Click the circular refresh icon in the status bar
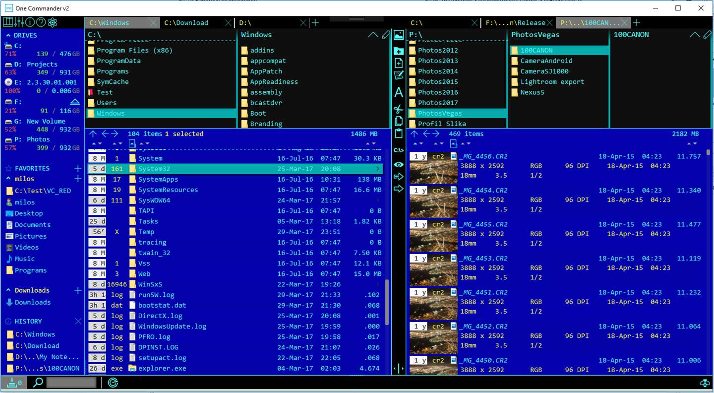This screenshot has height=393, width=714. point(113,383)
